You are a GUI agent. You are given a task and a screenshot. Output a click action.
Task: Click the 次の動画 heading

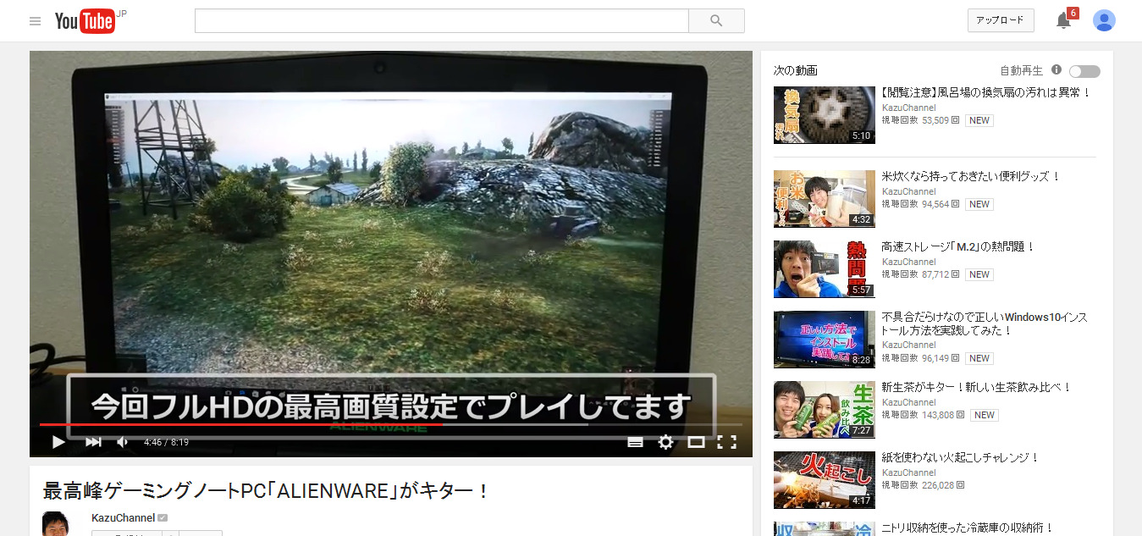point(796,70)
